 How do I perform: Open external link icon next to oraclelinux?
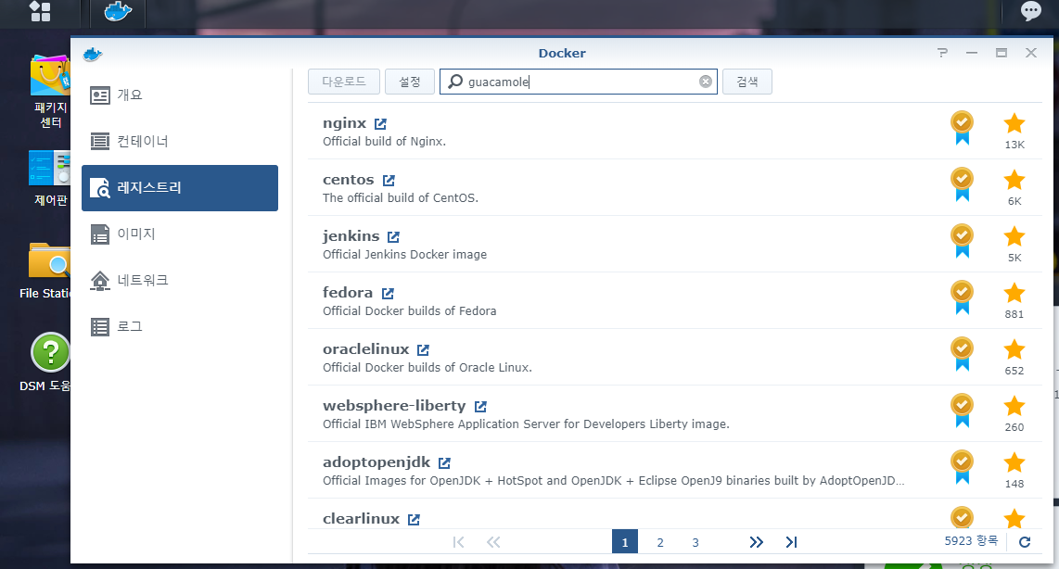click(x=424, y=350)
